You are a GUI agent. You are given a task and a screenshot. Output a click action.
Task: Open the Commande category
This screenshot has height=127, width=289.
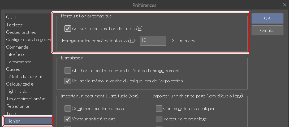pyautogui.click(x=17, y=47)
